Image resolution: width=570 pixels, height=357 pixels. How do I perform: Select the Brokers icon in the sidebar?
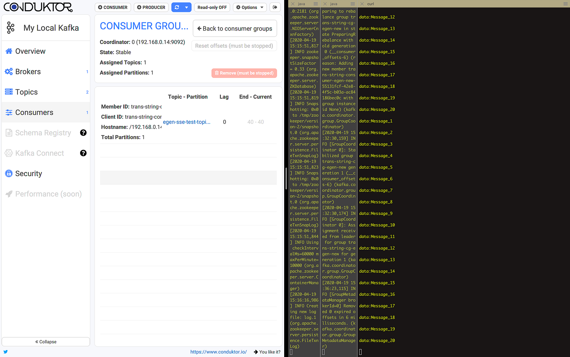tap(8, 71)
